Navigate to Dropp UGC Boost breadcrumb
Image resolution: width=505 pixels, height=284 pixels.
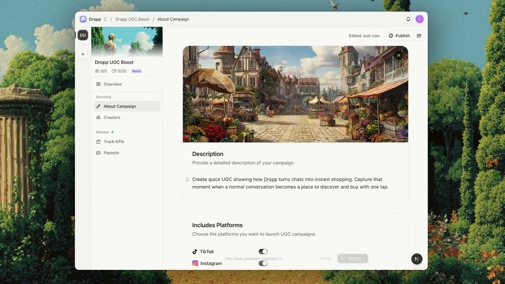pos(132,19)
